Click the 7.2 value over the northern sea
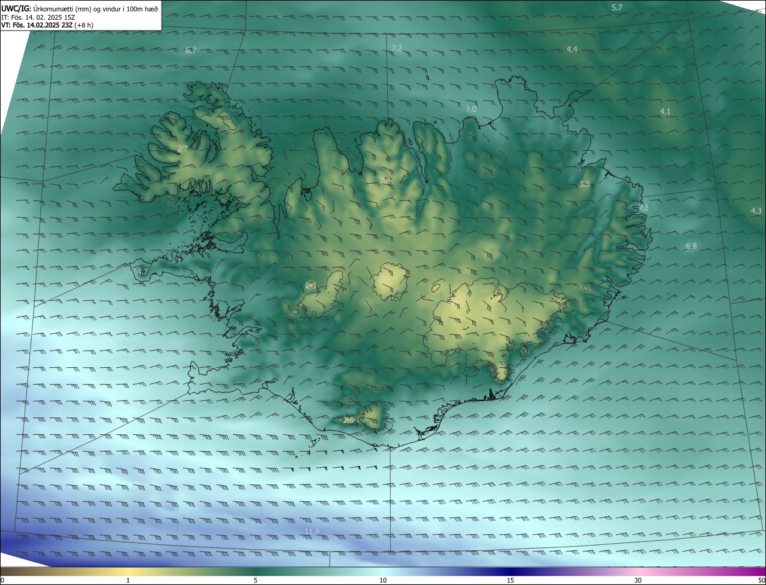This screenshot has width=766, height=585. [x=397, y=48]
